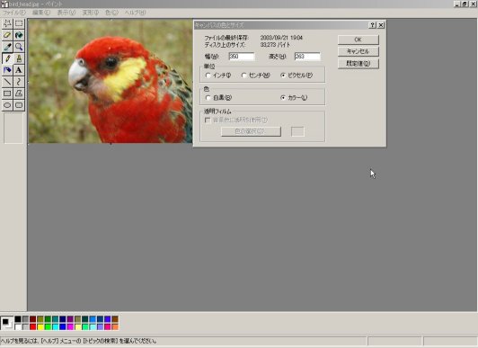Screen dimensions: 478x348
Task: Click the Default values button
Action: 358,64
